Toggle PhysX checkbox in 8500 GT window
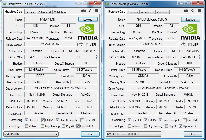The height and width of the screenshot is (140, 206). pyautogui.click(x=166, y=126)
